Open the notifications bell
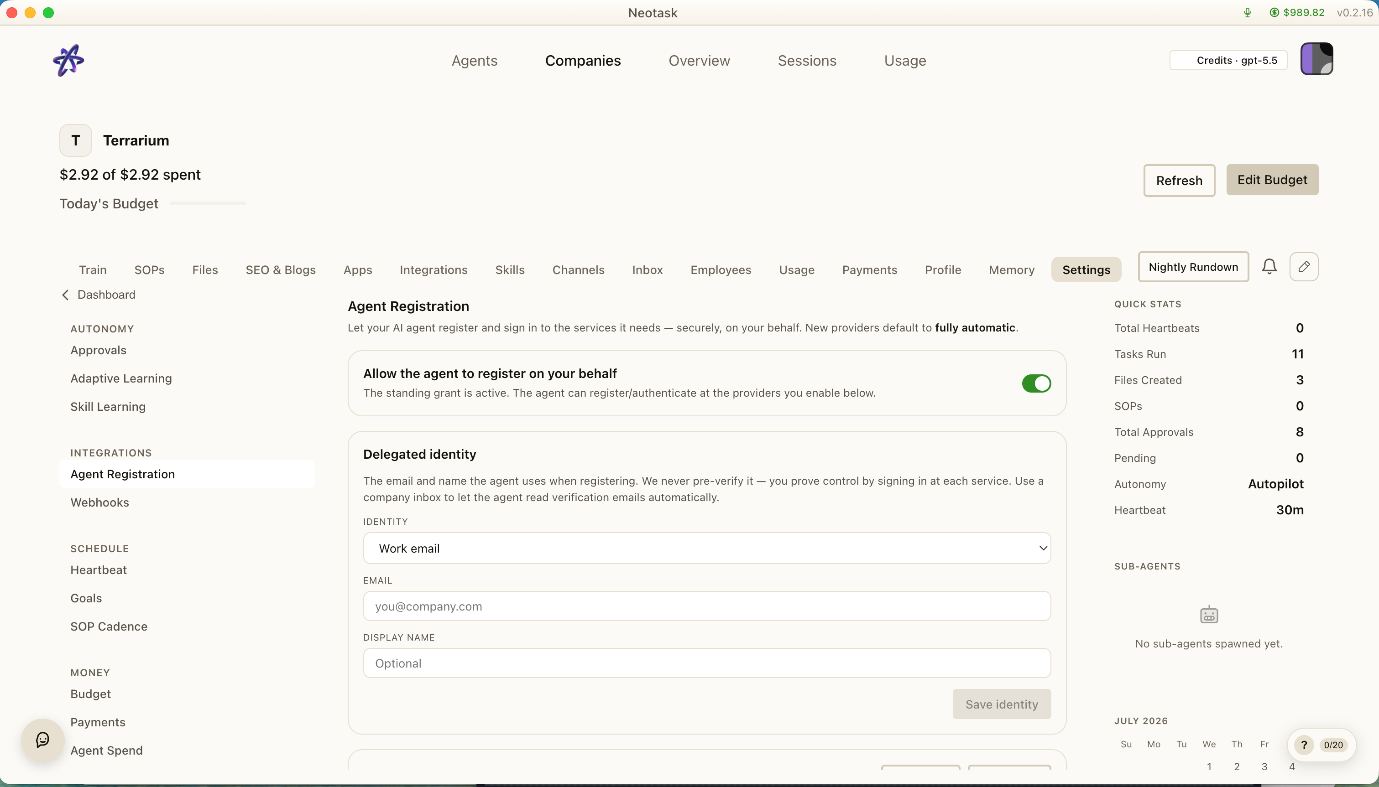Viewport: 1379px width, 787px height. coord(1269,266)
